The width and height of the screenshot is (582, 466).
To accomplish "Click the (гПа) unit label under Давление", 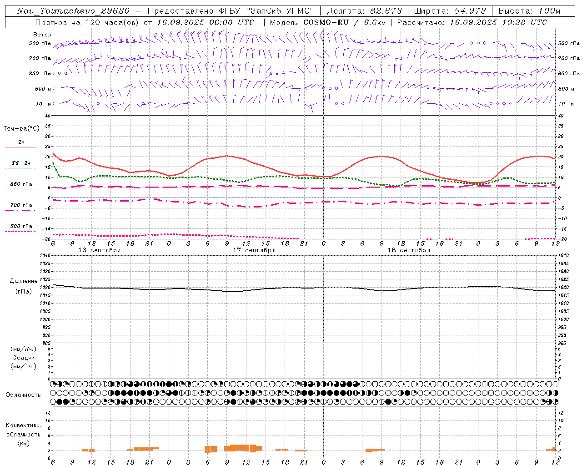I will pos(24,292).
